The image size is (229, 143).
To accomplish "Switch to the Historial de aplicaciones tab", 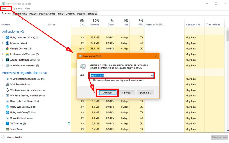I will point(42,13).
